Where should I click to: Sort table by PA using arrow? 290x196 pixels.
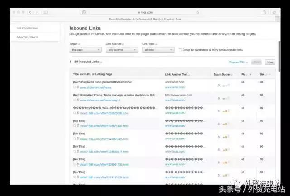point(251,74)
